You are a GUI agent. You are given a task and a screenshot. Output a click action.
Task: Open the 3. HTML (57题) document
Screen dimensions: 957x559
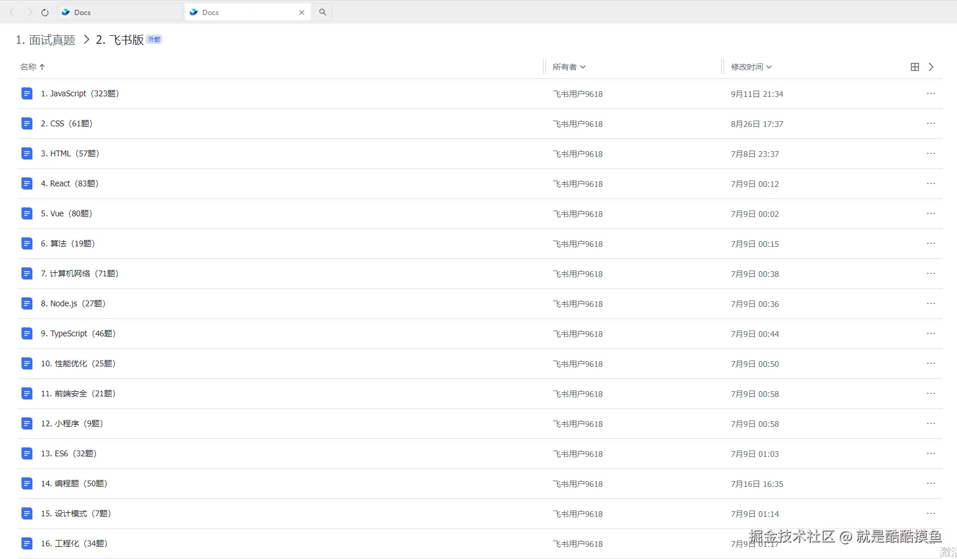[70, 153]
